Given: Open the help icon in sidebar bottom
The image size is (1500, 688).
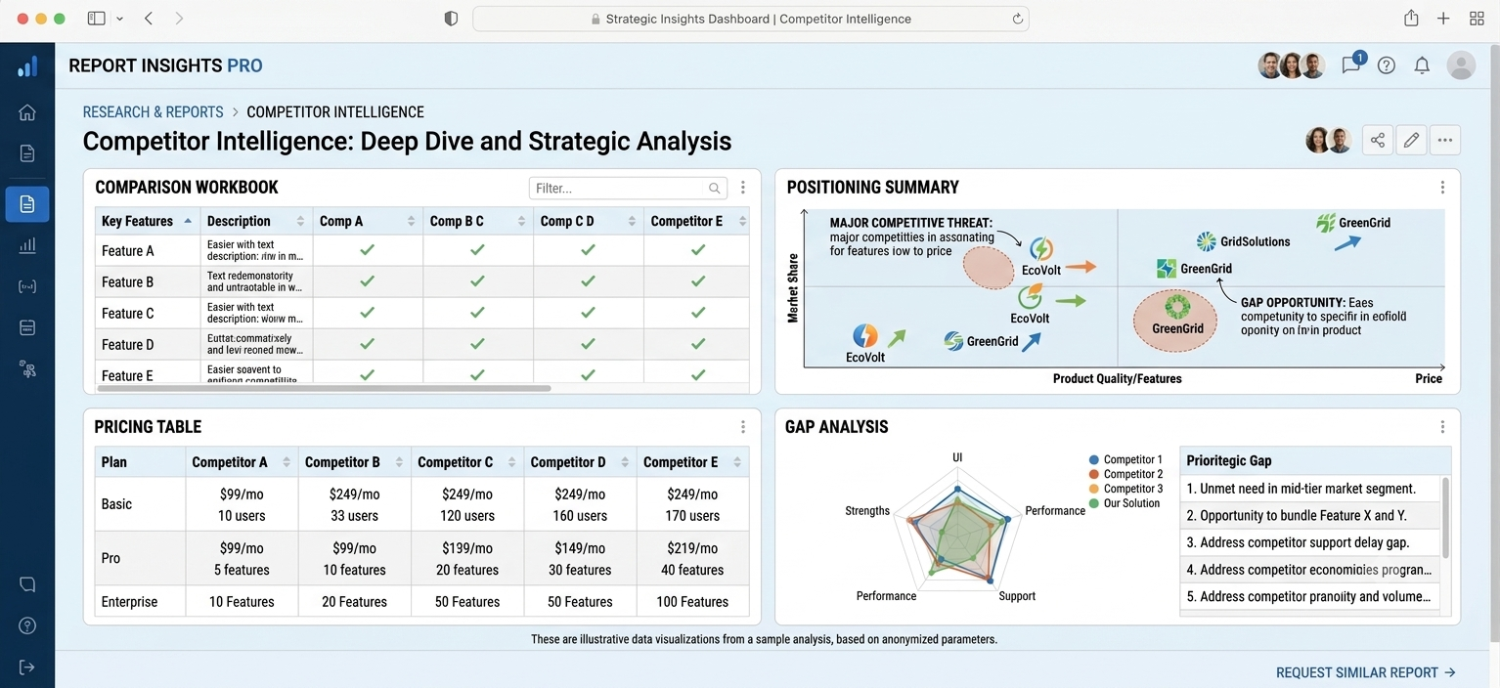Looking at the screenshot, I should pyautogui.click(x=27, y=625).
